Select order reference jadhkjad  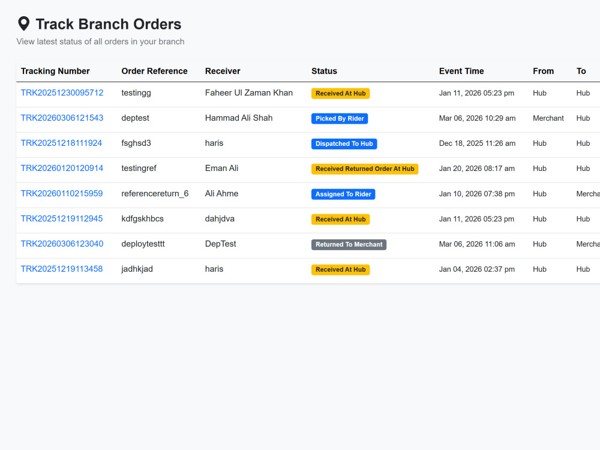[x=137, y=269]
